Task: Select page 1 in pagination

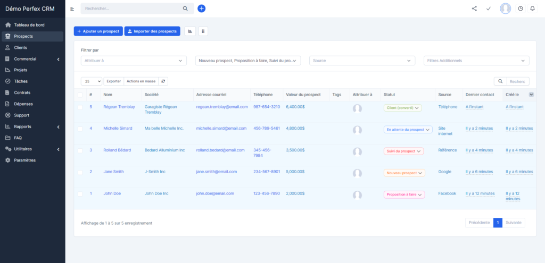Action: 498,223
